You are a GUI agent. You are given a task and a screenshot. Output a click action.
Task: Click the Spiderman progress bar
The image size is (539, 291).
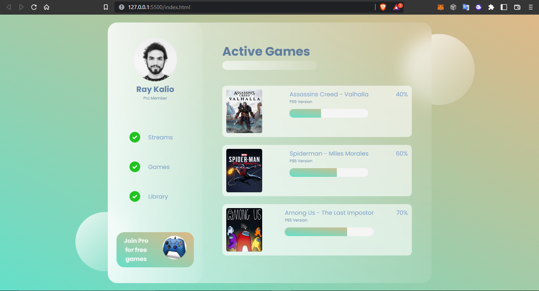[x=329, y=173]
